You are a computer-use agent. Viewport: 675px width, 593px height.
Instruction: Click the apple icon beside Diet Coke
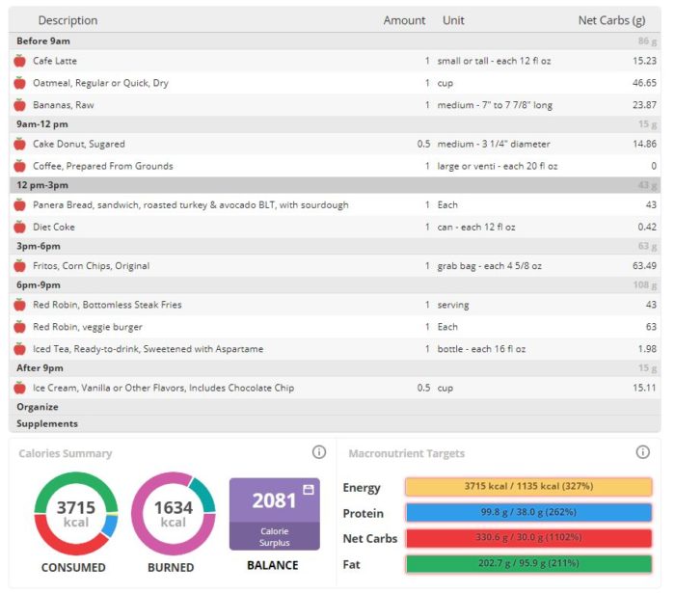point(20,227)
